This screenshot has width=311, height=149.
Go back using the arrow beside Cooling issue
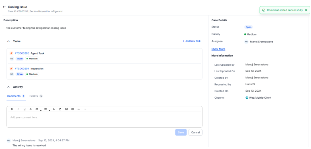pos(4,7)
